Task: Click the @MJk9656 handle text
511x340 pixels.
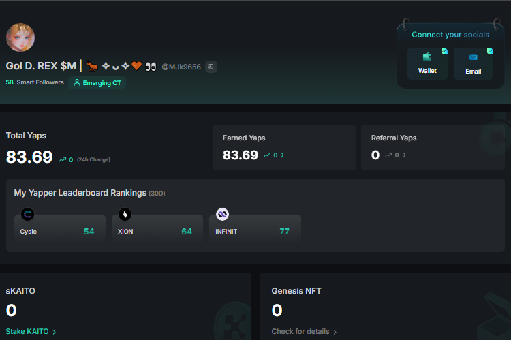Action: (x=181, y=67)
